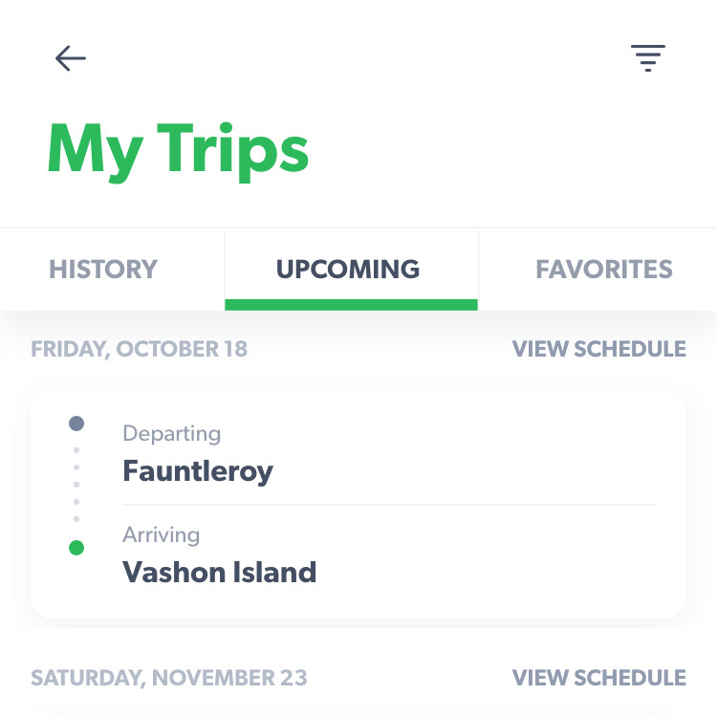
Task: Click the green arriving dot for Vashon Island
Action: tap(76, 548)
